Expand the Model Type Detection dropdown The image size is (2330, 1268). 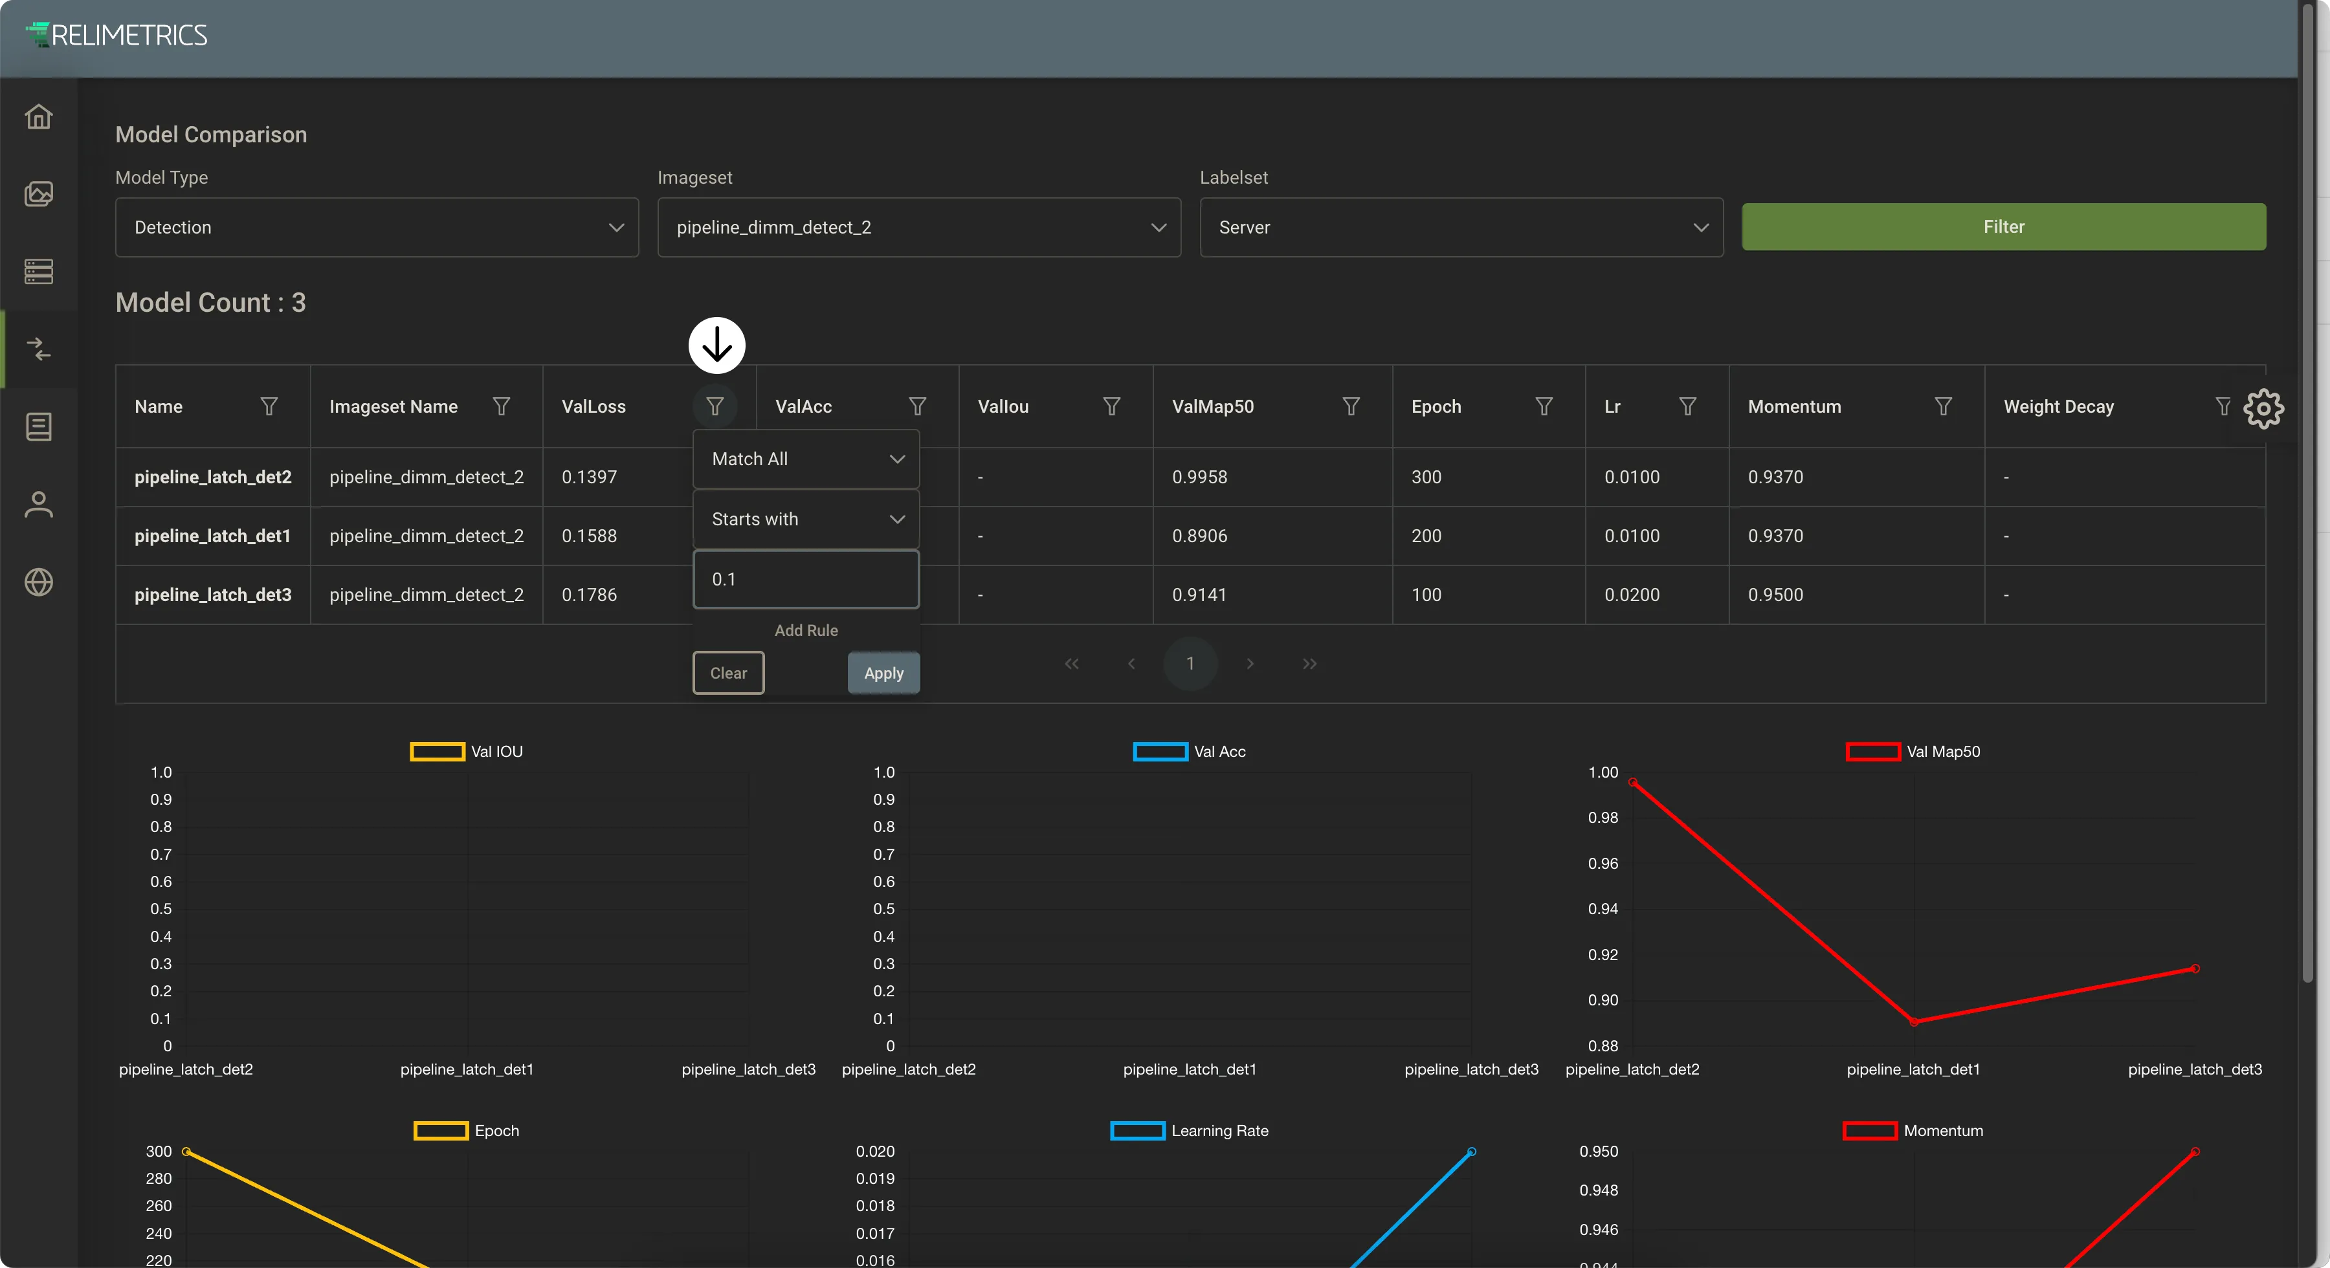pos(377,227)
